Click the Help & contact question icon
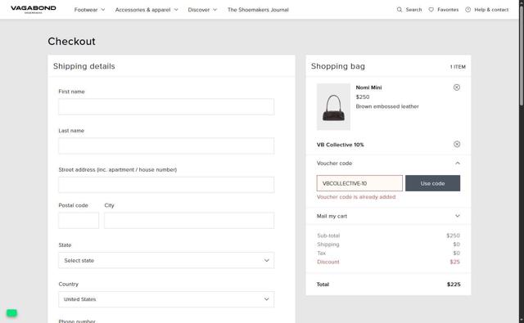The image size is (524, 323). pos(468,10)
